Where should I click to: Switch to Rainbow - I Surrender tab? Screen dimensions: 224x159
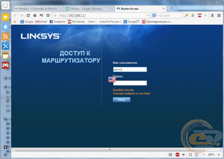coord(37,9)
